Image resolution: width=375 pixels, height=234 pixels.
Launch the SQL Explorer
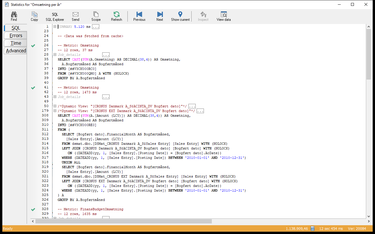click(x=55, y=16)
